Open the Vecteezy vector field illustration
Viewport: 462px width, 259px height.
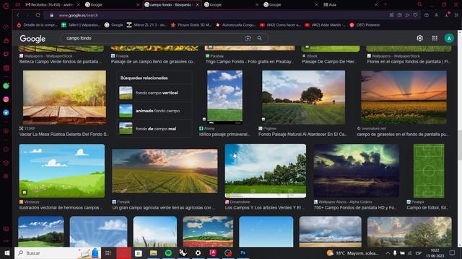[x=62, y=171]
